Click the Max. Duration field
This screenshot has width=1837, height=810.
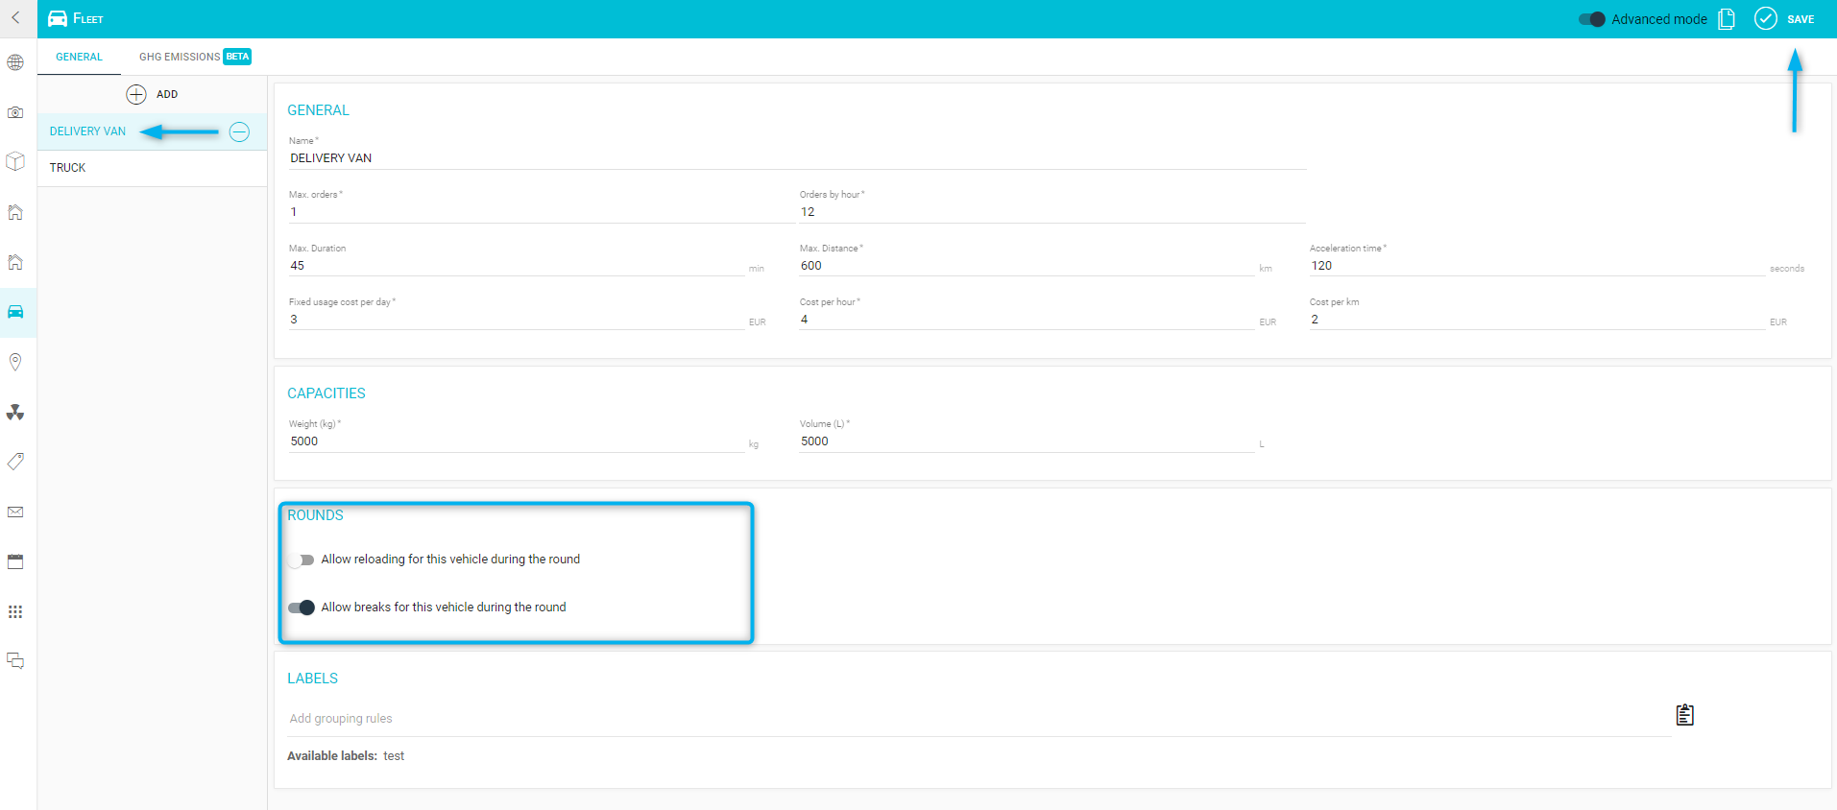click(x=516, y=266)
